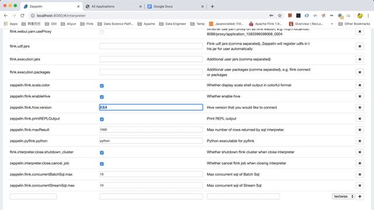374x210 pixels.
Task: Delete the zeppelin.flink.scala.color property row
Action: tap(360, 85)
